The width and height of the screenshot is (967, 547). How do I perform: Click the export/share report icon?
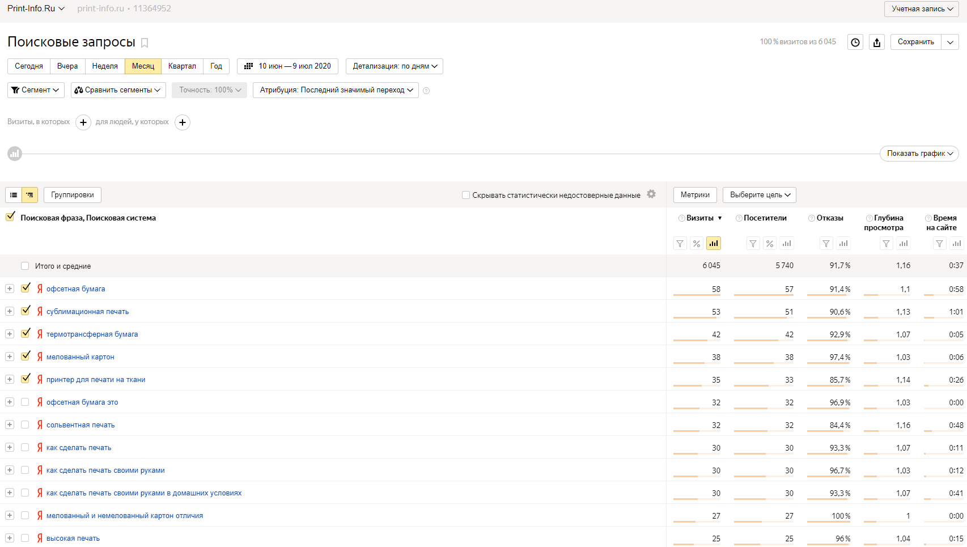pyautogui.click(x=877, y=42)
